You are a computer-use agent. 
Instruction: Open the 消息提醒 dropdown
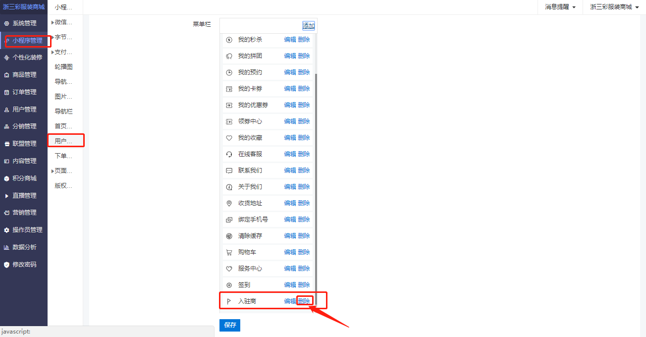pyautogui.click(x=560, y=7)
